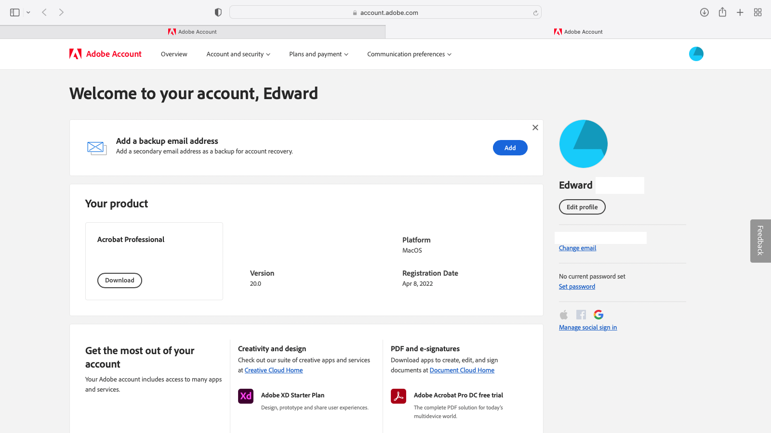Go forward with the browser forward arrow
The width and height of the screenshot is (771, 433).
pos(61,13)
